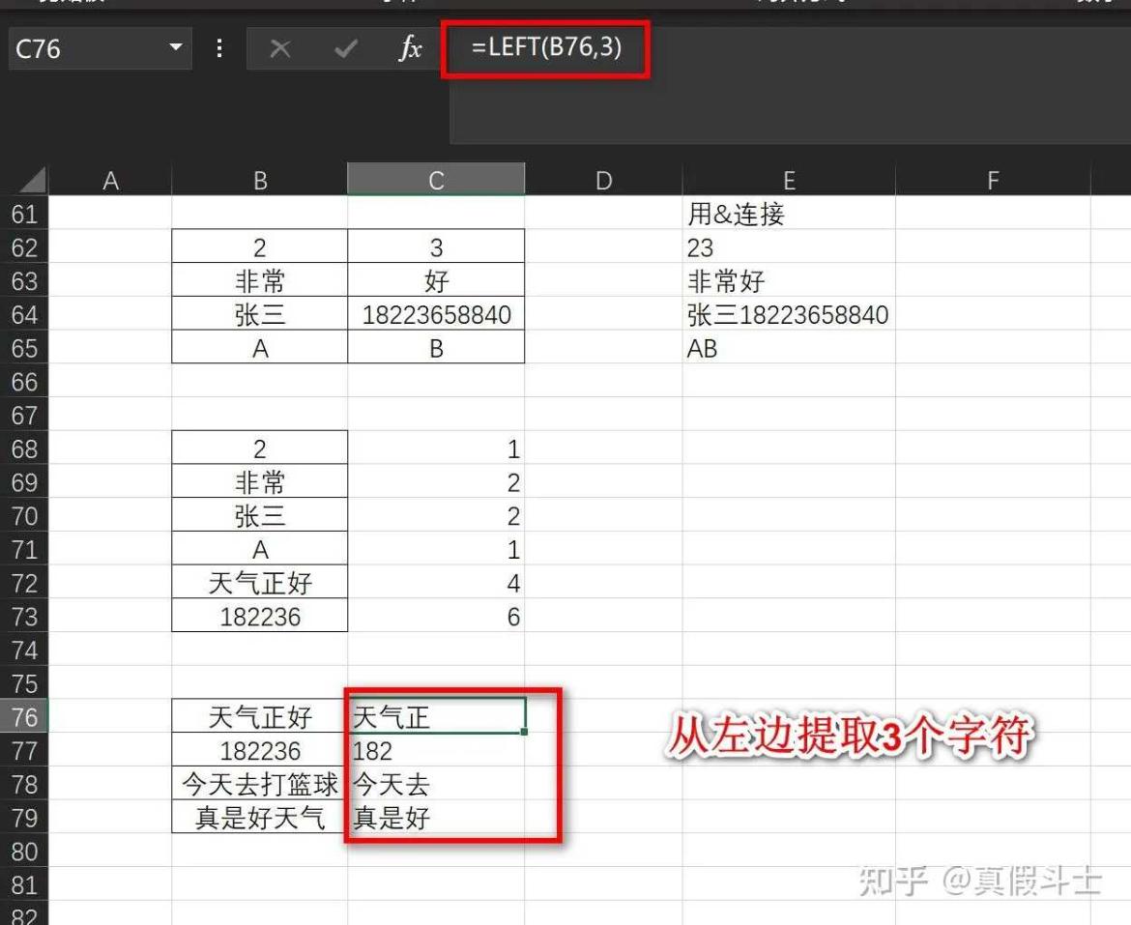Image resolution: width=1131 pixels, height=925 pixels.
Task: Select column A header
Action: [110, 180]
